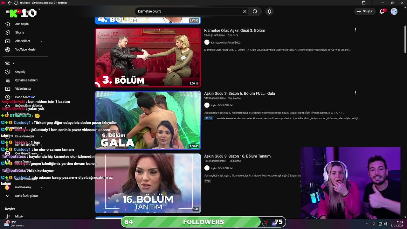
Task: Play the 3. Bölüm video thumbnail
Action: (148, 58)
